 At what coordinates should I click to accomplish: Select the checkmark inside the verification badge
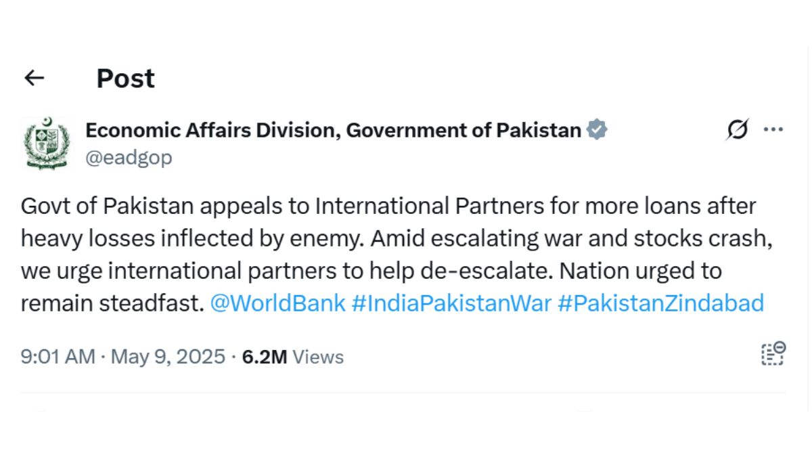[596, 129]
